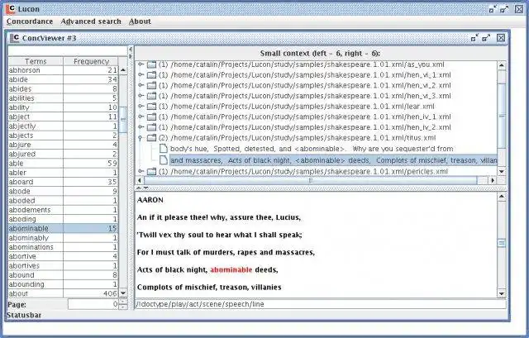The width and height of the screenshot is (529, 338).
Task: Click folder icon of titus.xml entry
Action: [152, 138]
